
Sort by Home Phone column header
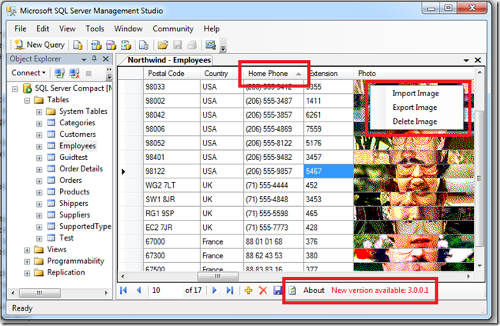pyautogui.click(x=268, y=73)
